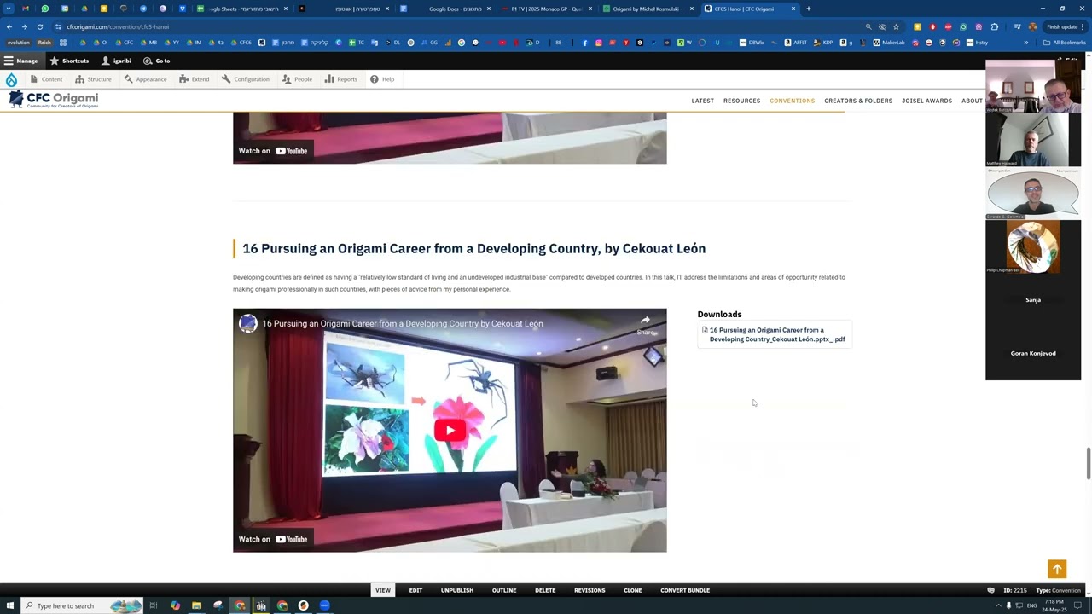Expand the All Bookmarks folder
This screenshot has height=614, width=1092.
coord(1064,43)
